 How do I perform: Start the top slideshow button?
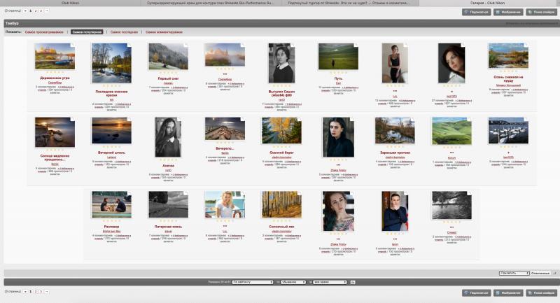pos(541,12)
